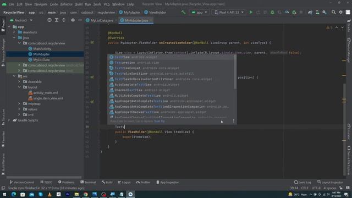The image size is (352, 198).
Task: Open activity_main.xml layout file
Action: click(45, 93)
